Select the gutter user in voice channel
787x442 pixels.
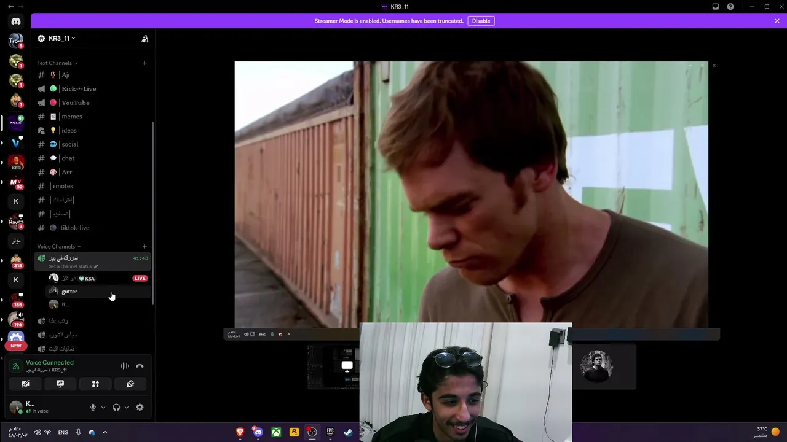(x=98, y=292)
